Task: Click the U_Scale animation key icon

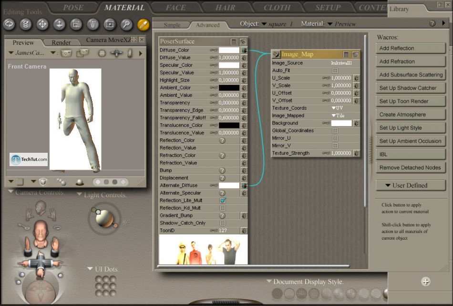Action: [326, 78]
